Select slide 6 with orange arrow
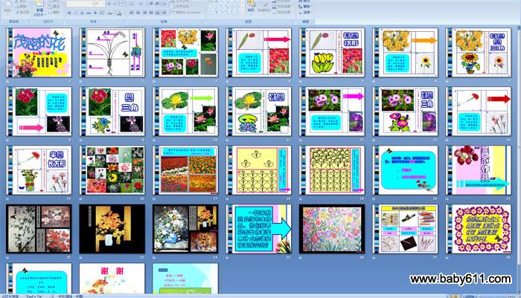Image resolution: width=521 pixels, height=298 pixels. pyautogui.click(x=405, y=53)
